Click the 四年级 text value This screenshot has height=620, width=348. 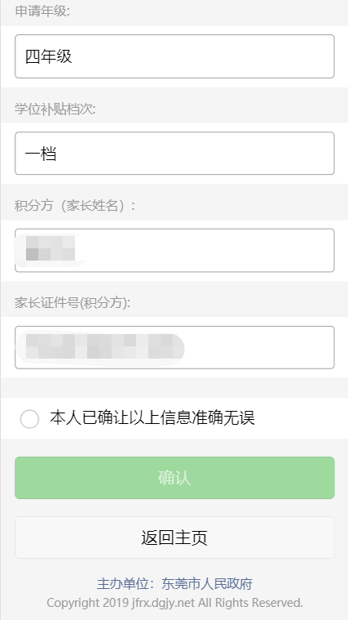click(49, 56)
